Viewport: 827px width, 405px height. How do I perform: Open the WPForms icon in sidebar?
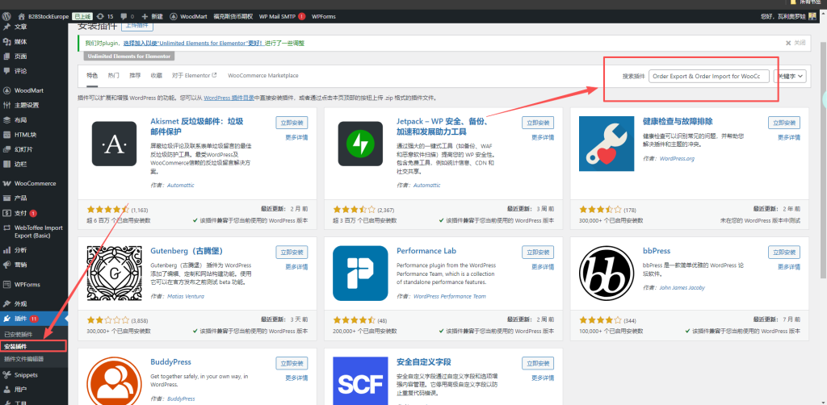click(x=6, y=285)
